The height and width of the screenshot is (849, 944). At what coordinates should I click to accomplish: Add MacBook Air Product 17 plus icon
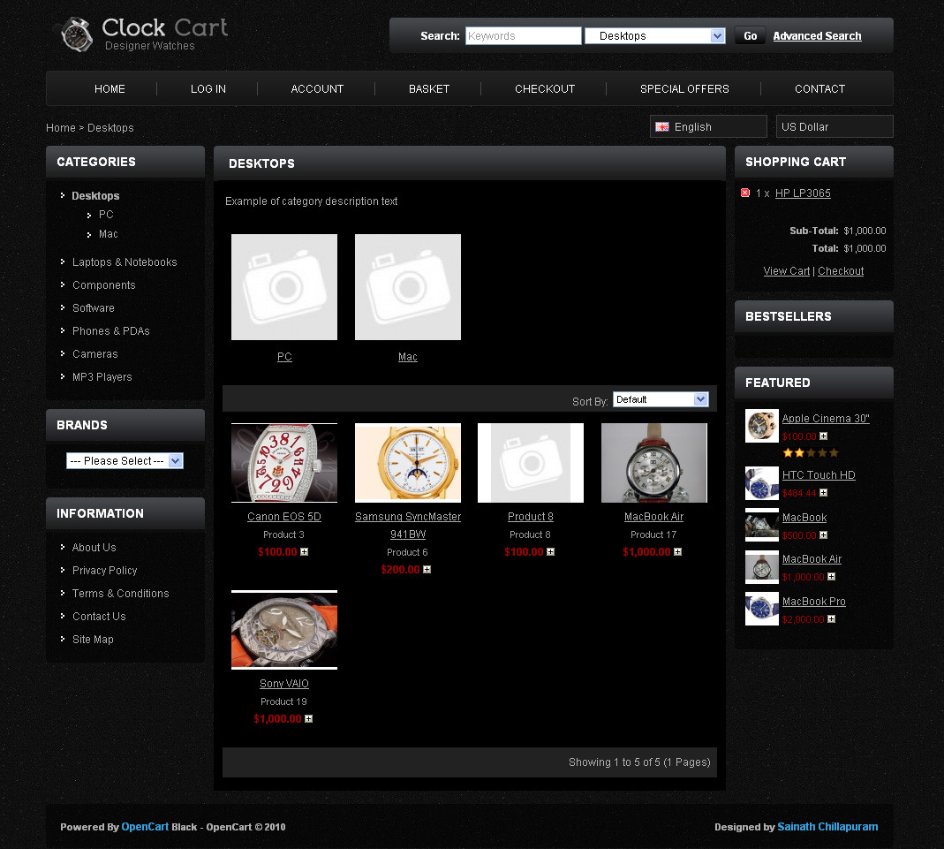click(x=678, y=551)
